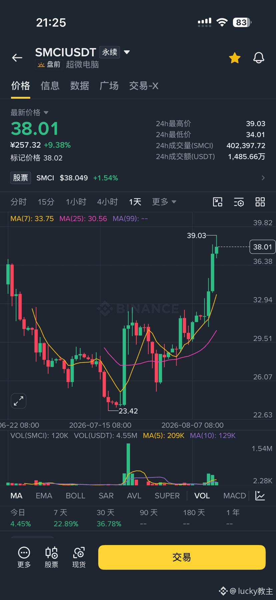Tap the MA(10): 129K volume label

coord(213,435)
